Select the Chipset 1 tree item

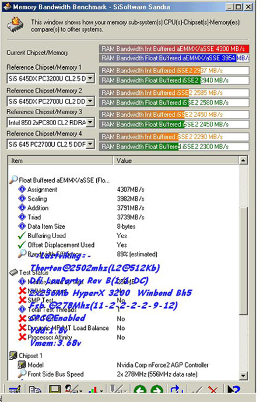tap(30, 356)
